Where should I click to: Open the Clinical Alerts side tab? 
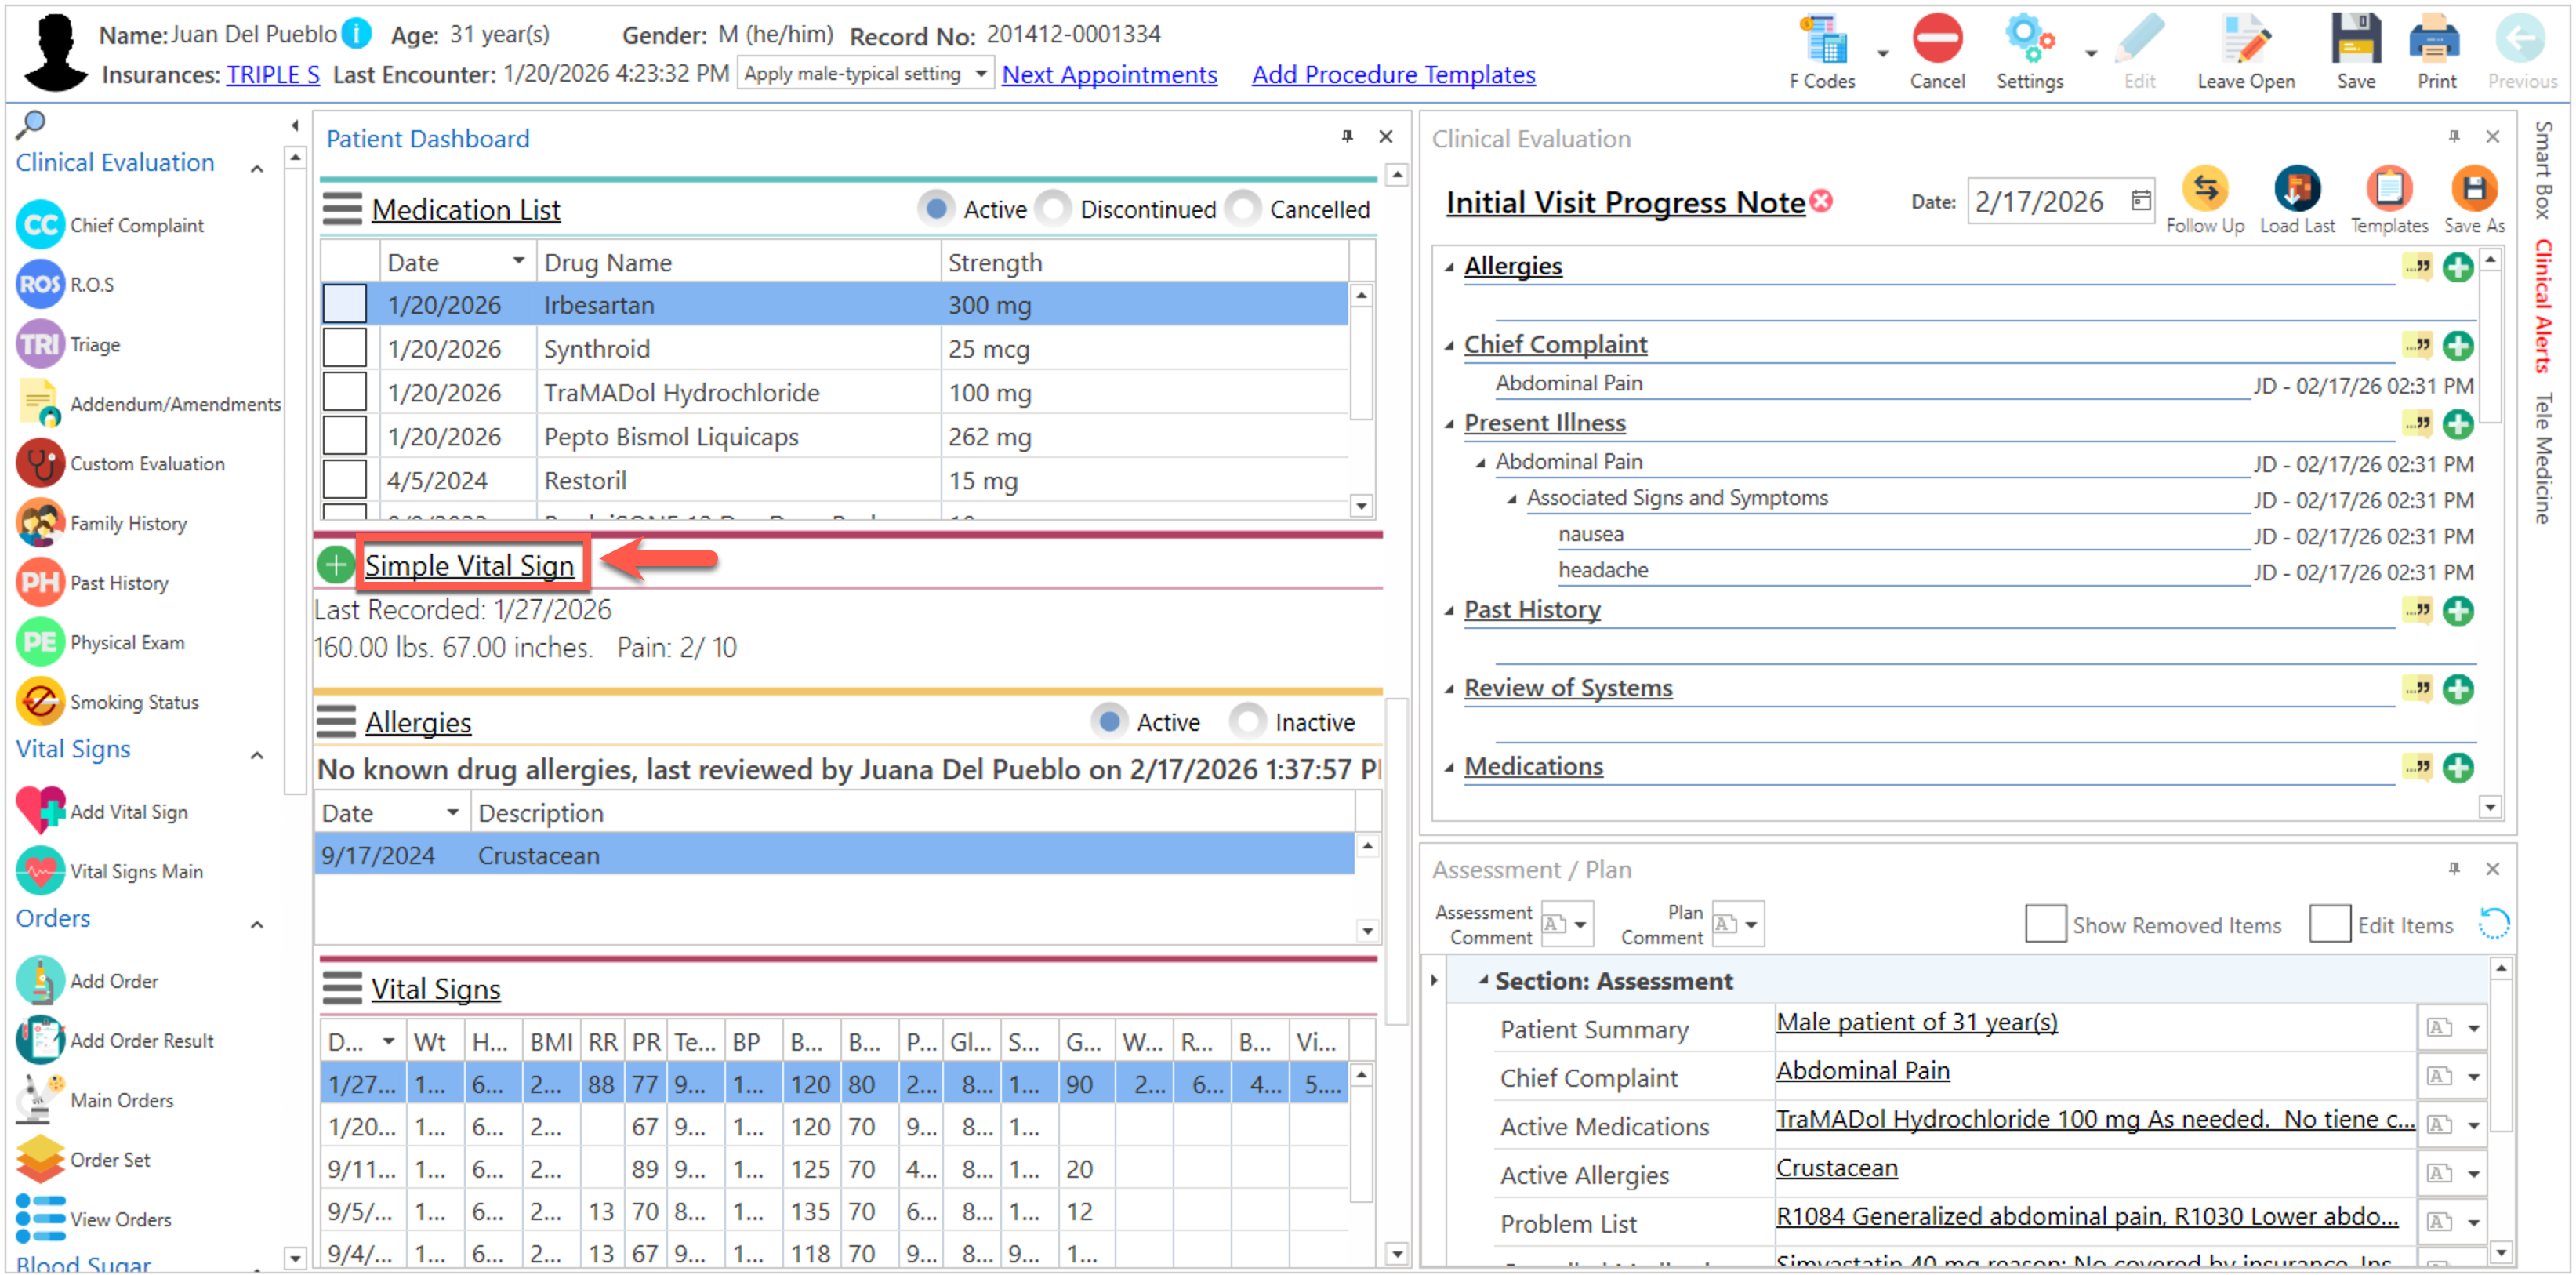(x=2542, y=306)
